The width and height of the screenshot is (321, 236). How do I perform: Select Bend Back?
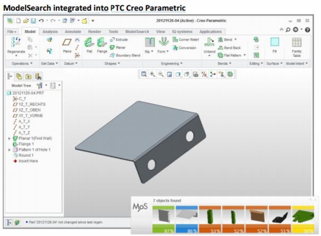[229, 48]
